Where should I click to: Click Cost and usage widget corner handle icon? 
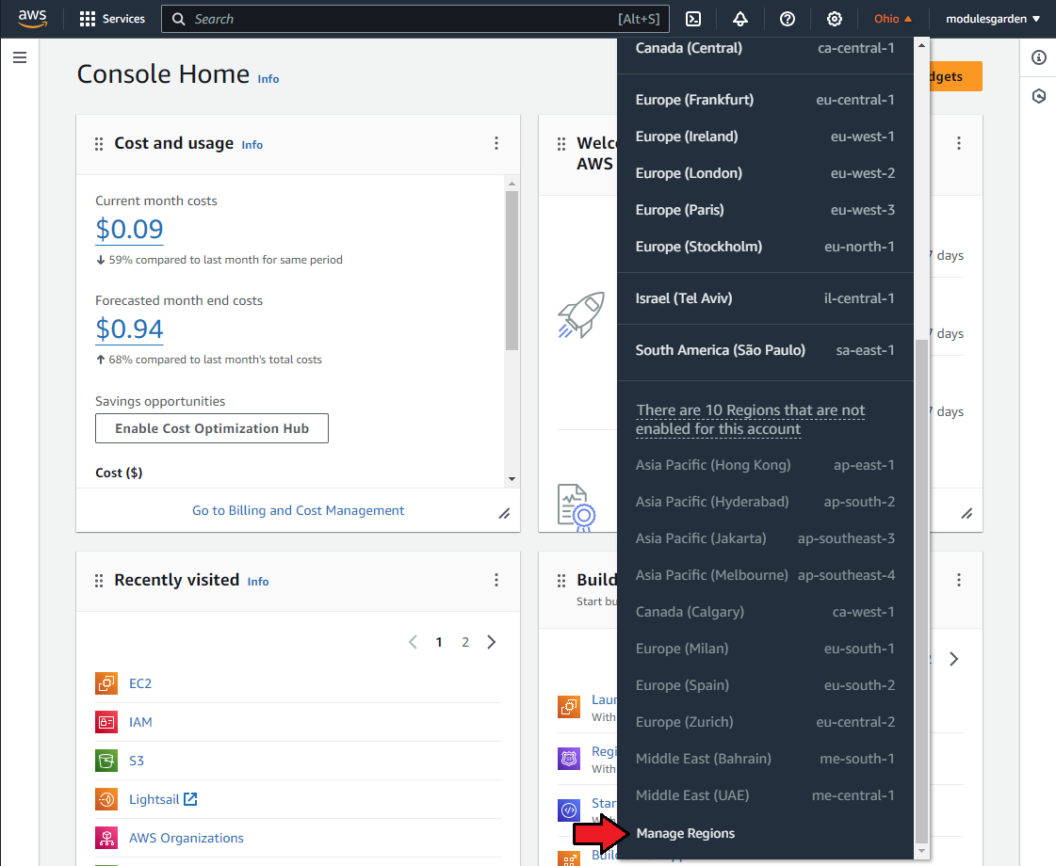click(x=504, y=513)
